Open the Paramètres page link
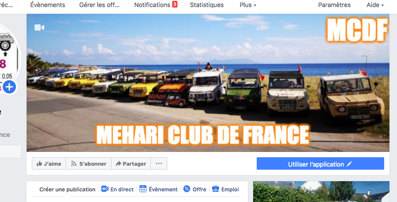 (334, 5)
